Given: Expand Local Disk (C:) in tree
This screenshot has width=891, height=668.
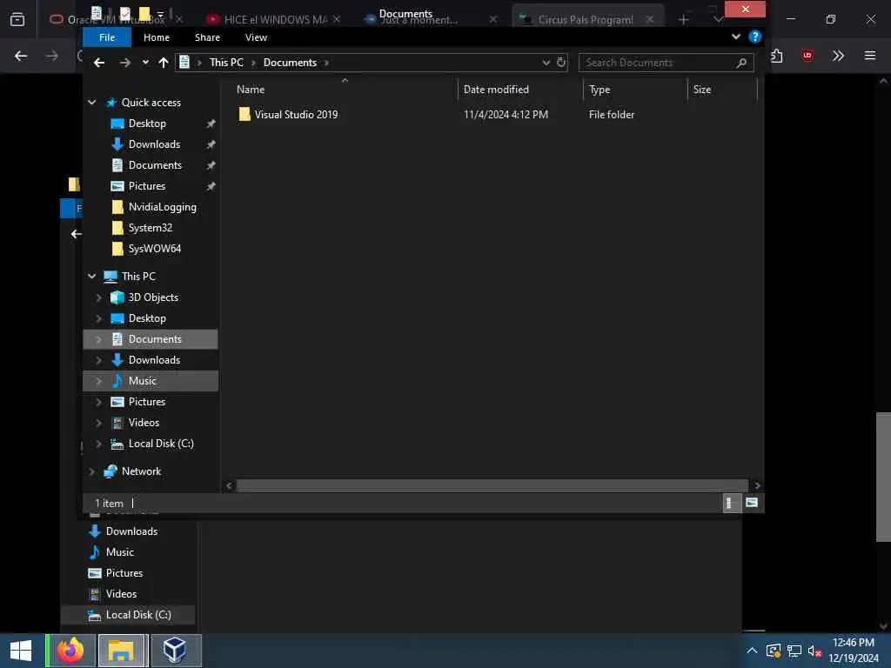Looking at the screenshot, I should pyautogui.click(x=99, y=444).
